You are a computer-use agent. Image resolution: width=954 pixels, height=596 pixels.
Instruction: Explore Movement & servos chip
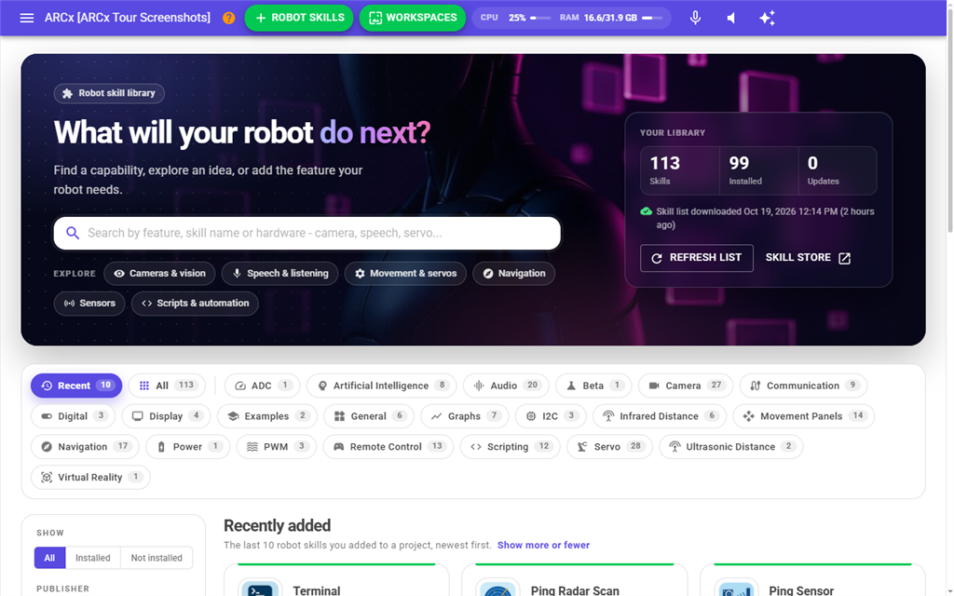405,274
